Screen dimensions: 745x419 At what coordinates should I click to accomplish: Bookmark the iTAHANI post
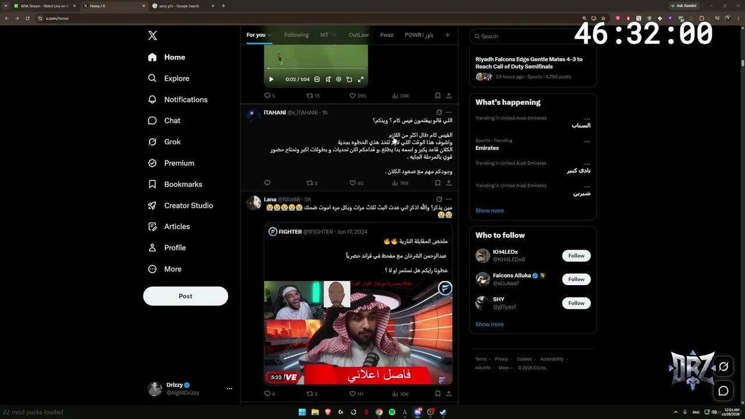(438, 183)
